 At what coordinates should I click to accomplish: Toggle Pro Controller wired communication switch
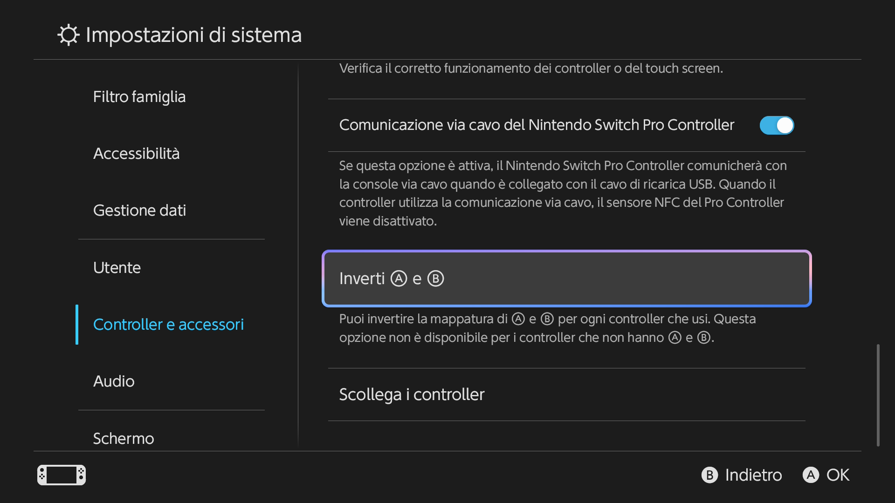point(777,125)
